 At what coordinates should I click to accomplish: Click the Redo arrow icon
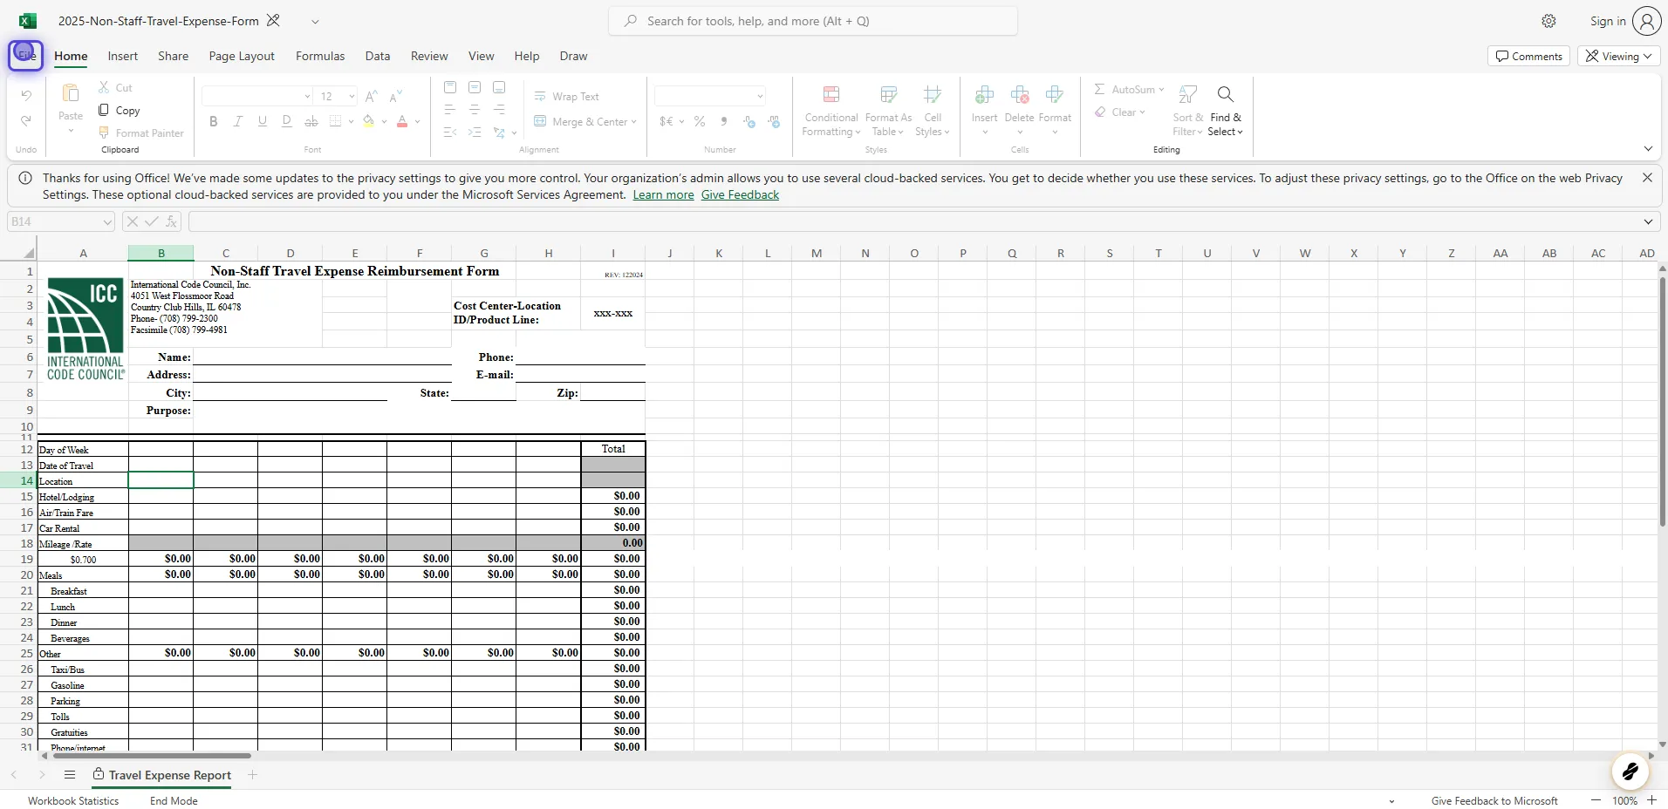pyautogui.click(x=26, y=121)
